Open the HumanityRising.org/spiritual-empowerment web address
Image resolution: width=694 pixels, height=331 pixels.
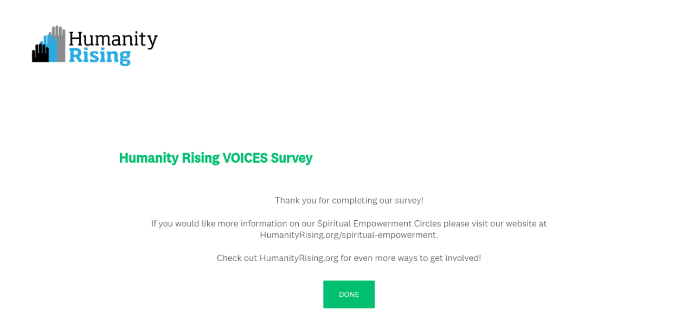coord(349,235)
